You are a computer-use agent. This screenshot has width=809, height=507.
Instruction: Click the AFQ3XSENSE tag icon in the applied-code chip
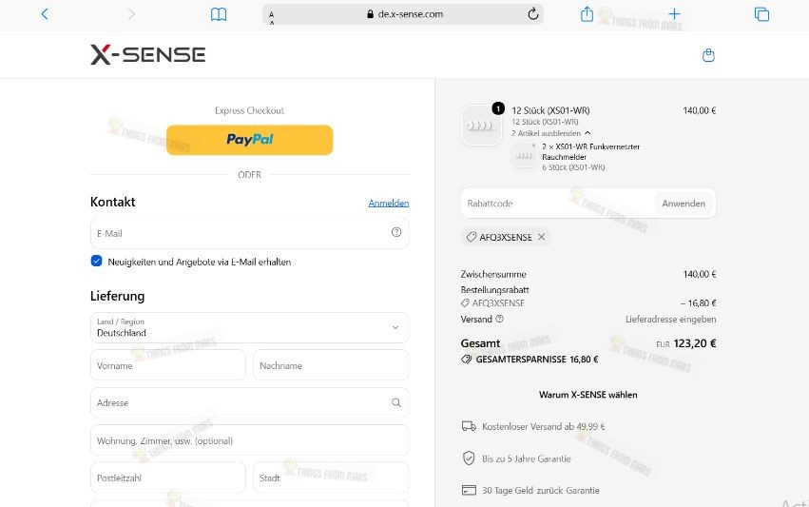[472, 237]
